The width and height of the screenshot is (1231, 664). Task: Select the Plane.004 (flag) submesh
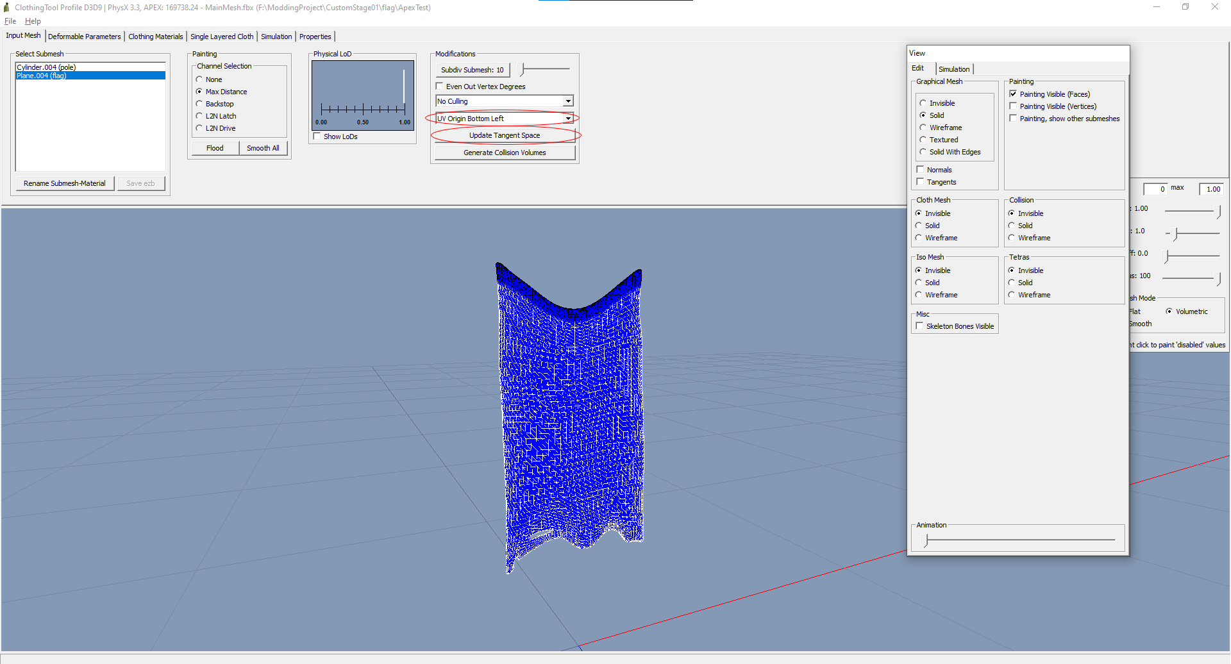point(90,76)
